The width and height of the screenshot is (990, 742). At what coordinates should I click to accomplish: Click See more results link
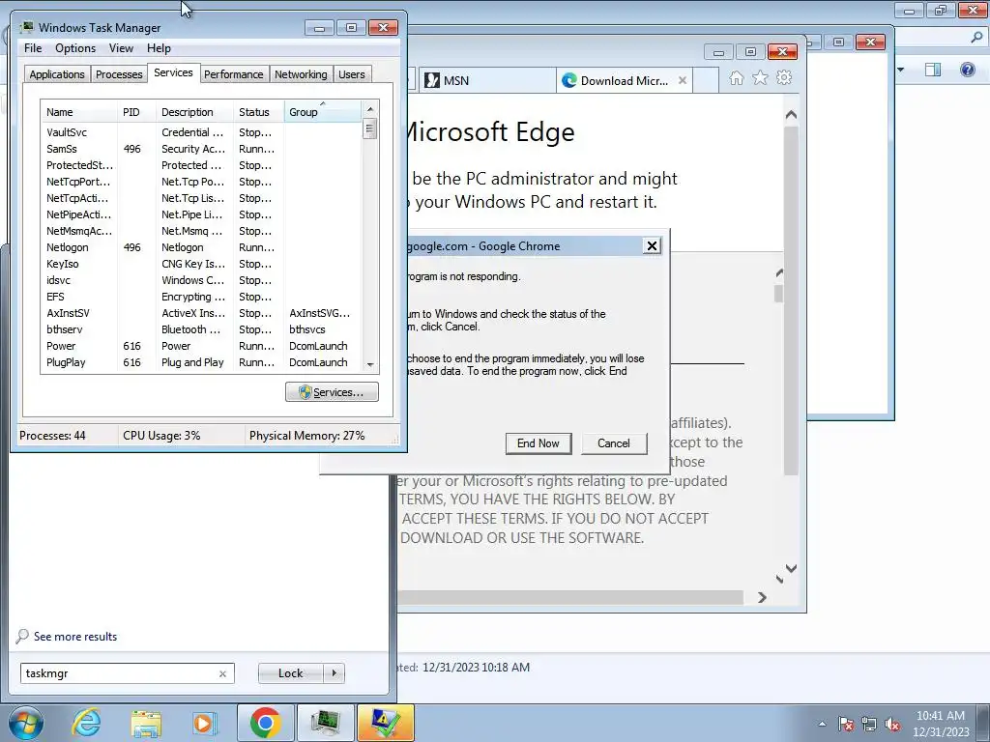click(x=75, y=637)
